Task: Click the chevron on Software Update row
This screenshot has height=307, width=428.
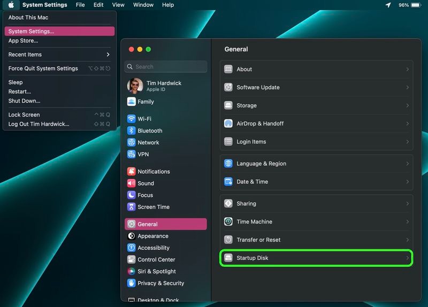Action: pos(407,87)
